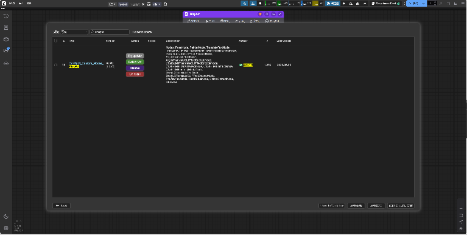Click the red Uninstall button
Image resolution: width=467 pixels, height=235 pixels.
[135, 74]
